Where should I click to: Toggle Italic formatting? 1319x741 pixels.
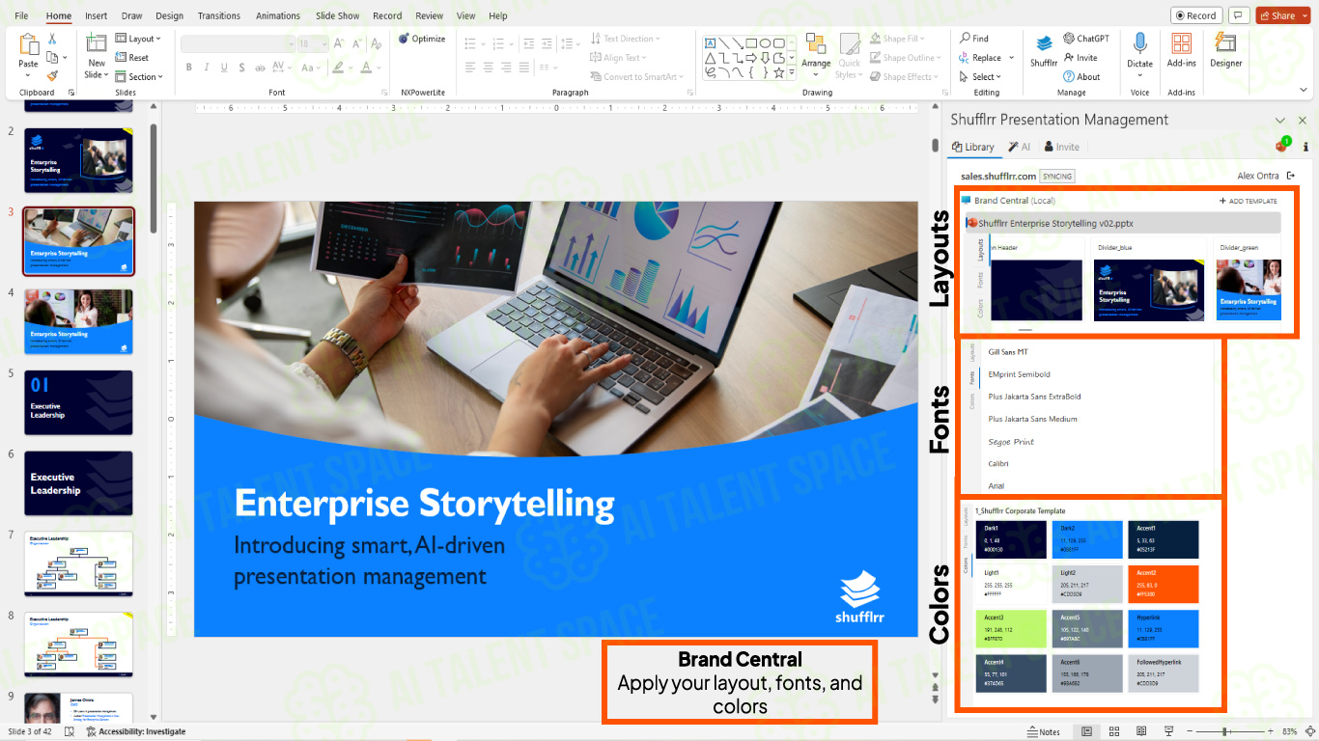(207, 68)
